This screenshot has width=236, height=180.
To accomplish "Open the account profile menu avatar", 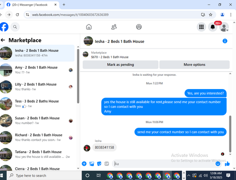I will (224, 27).
